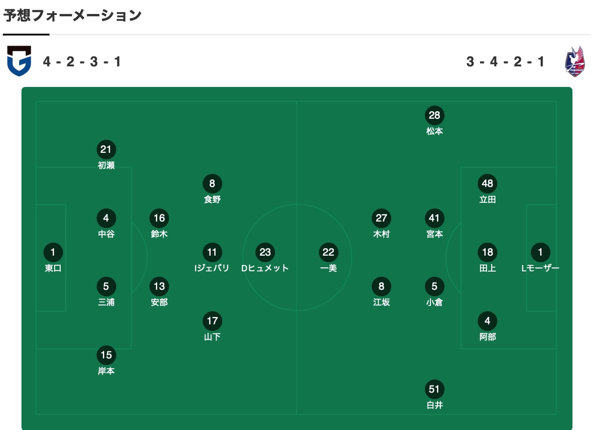Viewport: 593px width, 430px height.
Task: Click player number 51 白井
Action: pyautogui.click(x=435, y=389)
